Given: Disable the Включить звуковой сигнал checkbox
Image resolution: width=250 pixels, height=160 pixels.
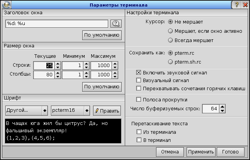Looking at the screenshot, I should coord(139,72).
